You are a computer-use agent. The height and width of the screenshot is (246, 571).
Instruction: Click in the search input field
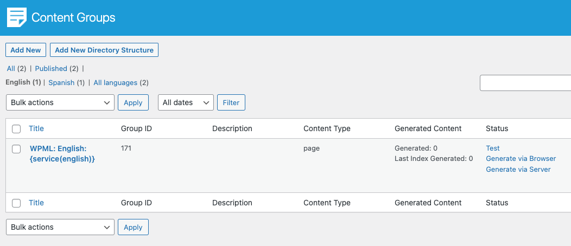coord(525,83)
